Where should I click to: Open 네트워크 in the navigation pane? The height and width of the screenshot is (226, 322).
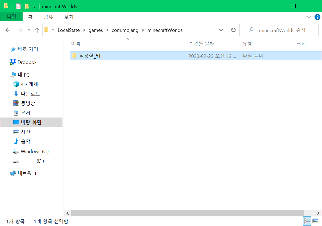coord(27,173)
